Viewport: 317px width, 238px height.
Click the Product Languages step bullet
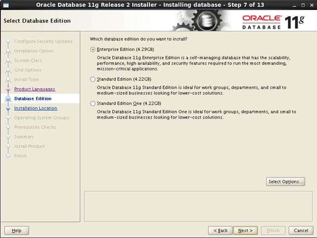(8, 89)
